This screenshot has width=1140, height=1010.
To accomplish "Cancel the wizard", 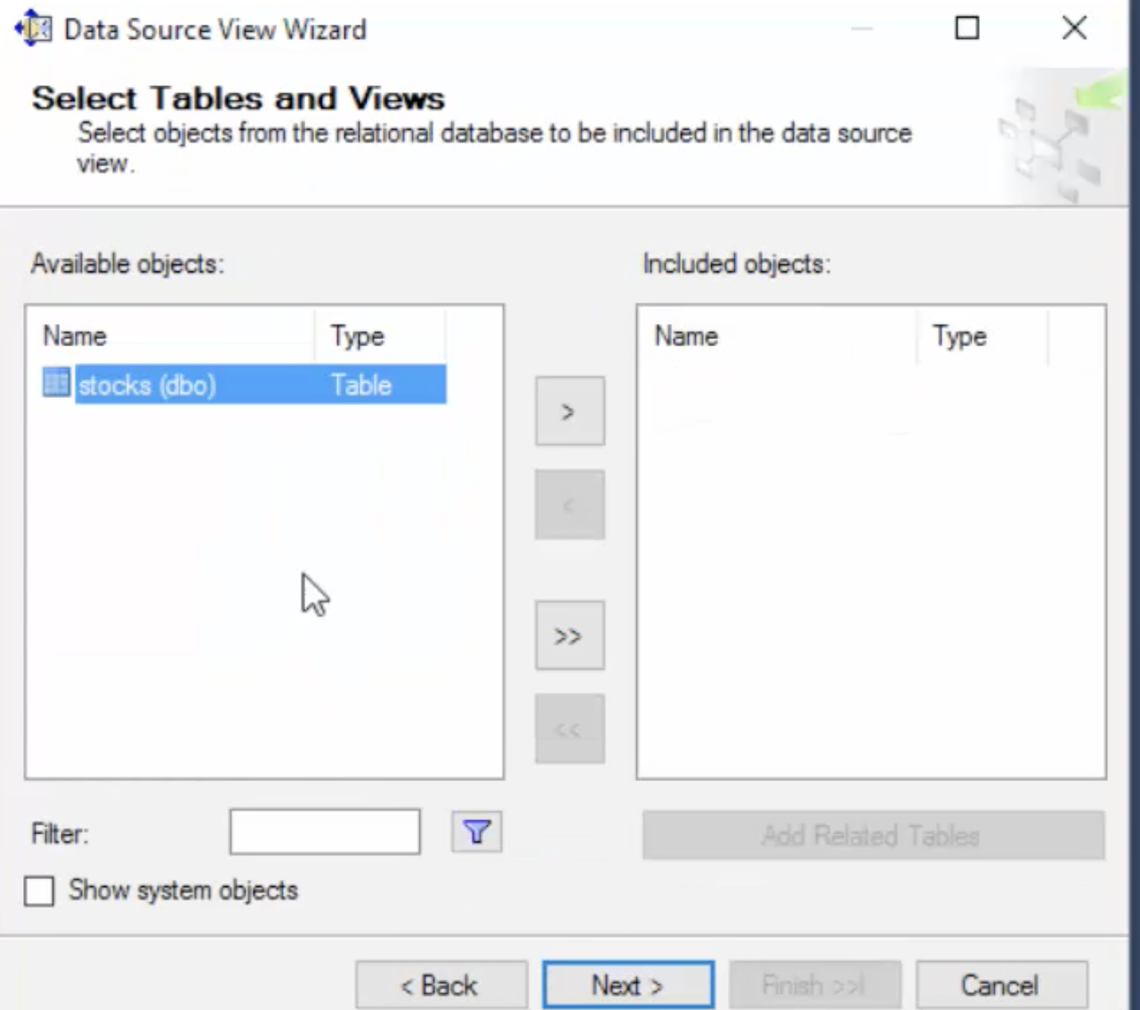I will tap(1001, 985).
